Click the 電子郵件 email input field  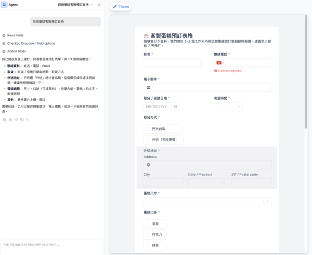[207, 87]
